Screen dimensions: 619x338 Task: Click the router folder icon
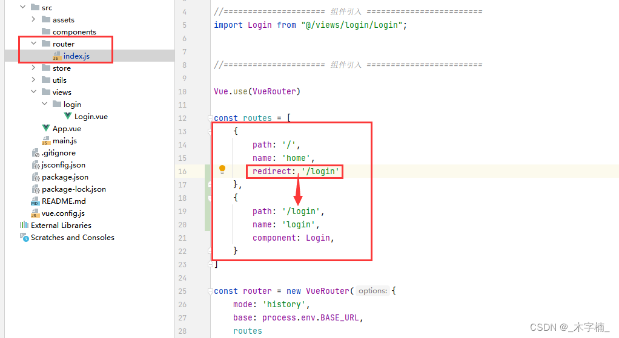pos(46,44)
